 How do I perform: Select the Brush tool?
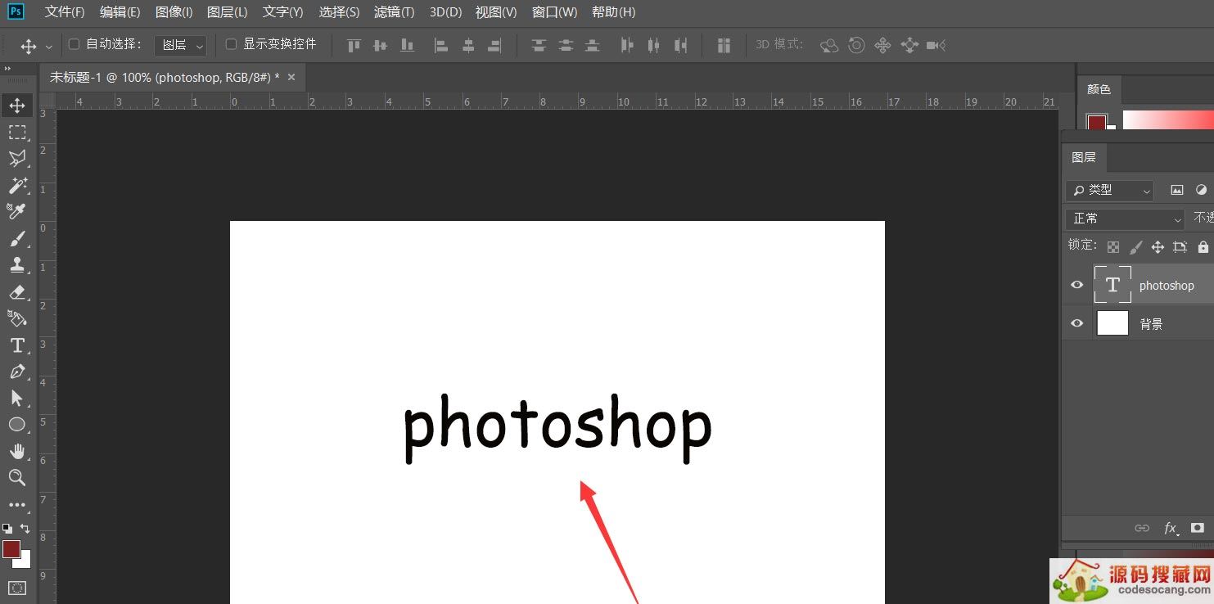17,239
